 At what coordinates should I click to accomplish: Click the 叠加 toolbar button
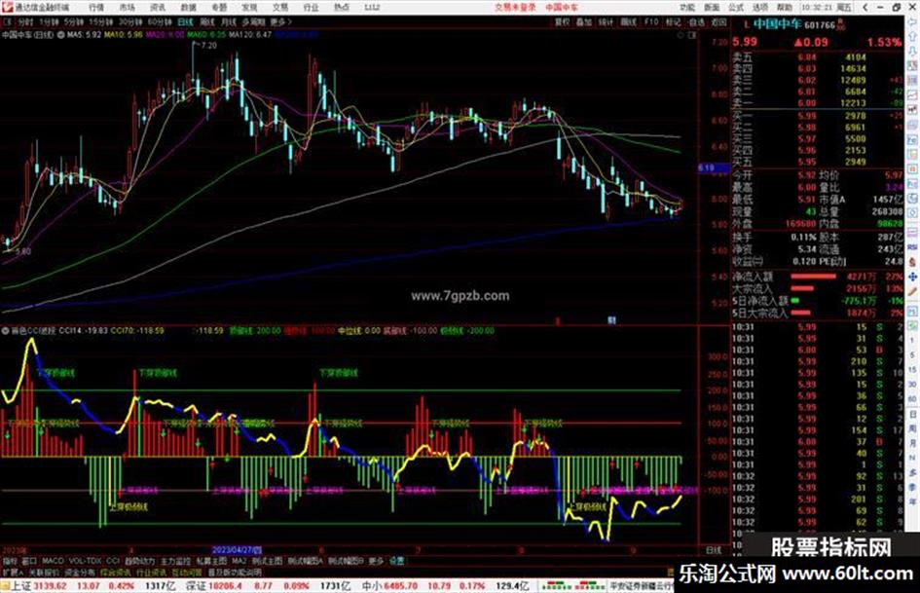583,22
